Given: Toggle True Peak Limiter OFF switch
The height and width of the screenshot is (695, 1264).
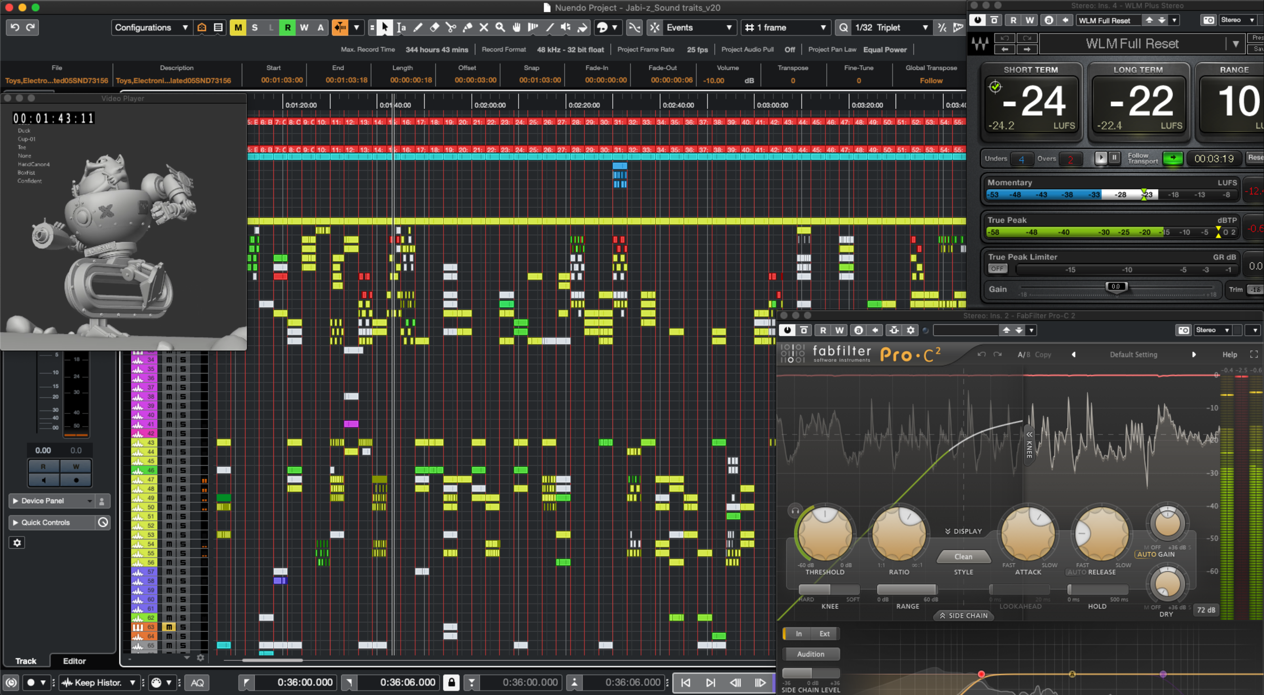Looking at the screenshot, I should click(997, 269).
